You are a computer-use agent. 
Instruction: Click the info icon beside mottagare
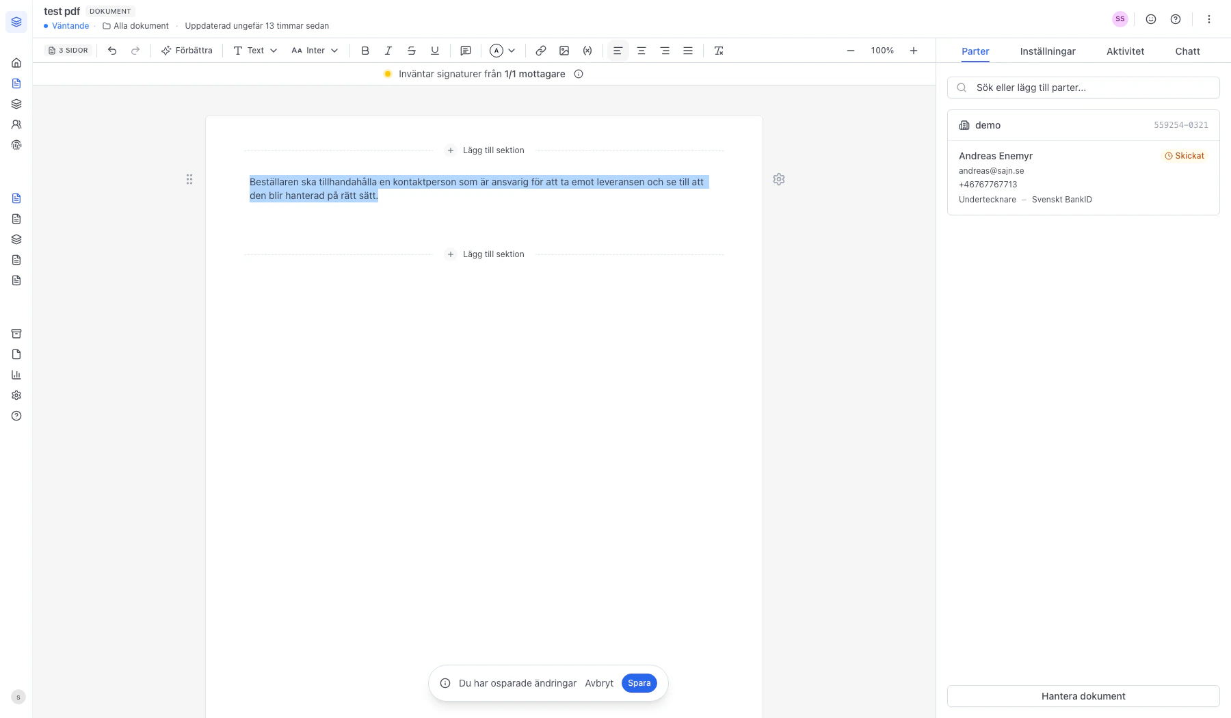point(579,74)
